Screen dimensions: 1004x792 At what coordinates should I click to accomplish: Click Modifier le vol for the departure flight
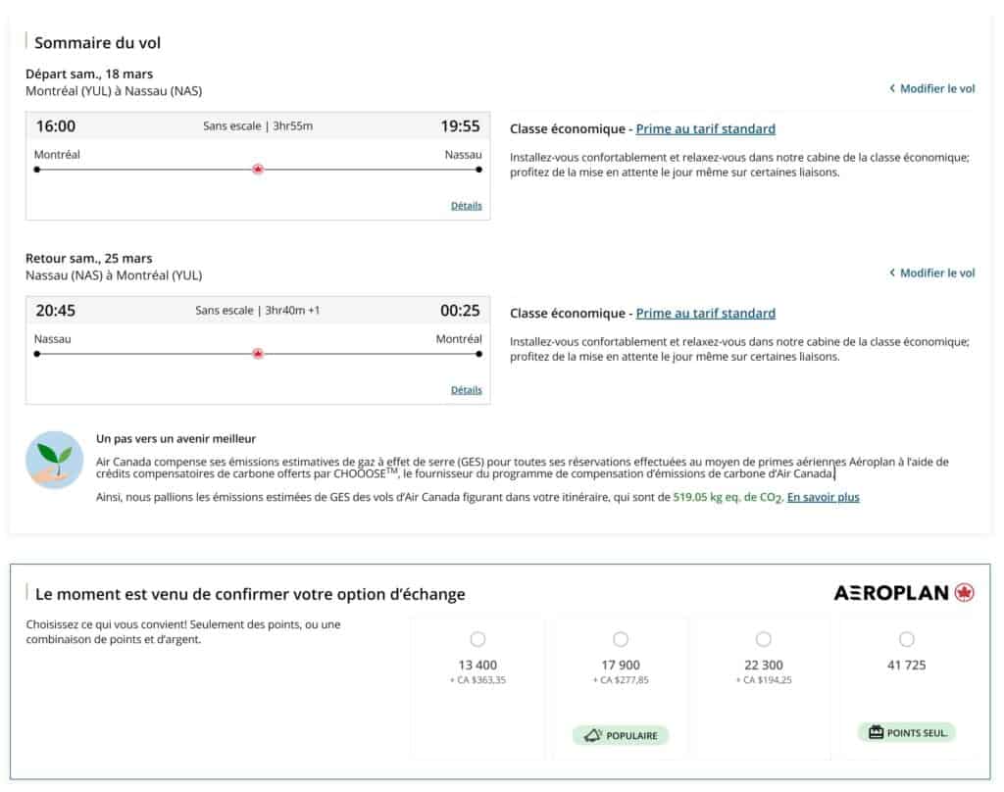coord(936,88)
